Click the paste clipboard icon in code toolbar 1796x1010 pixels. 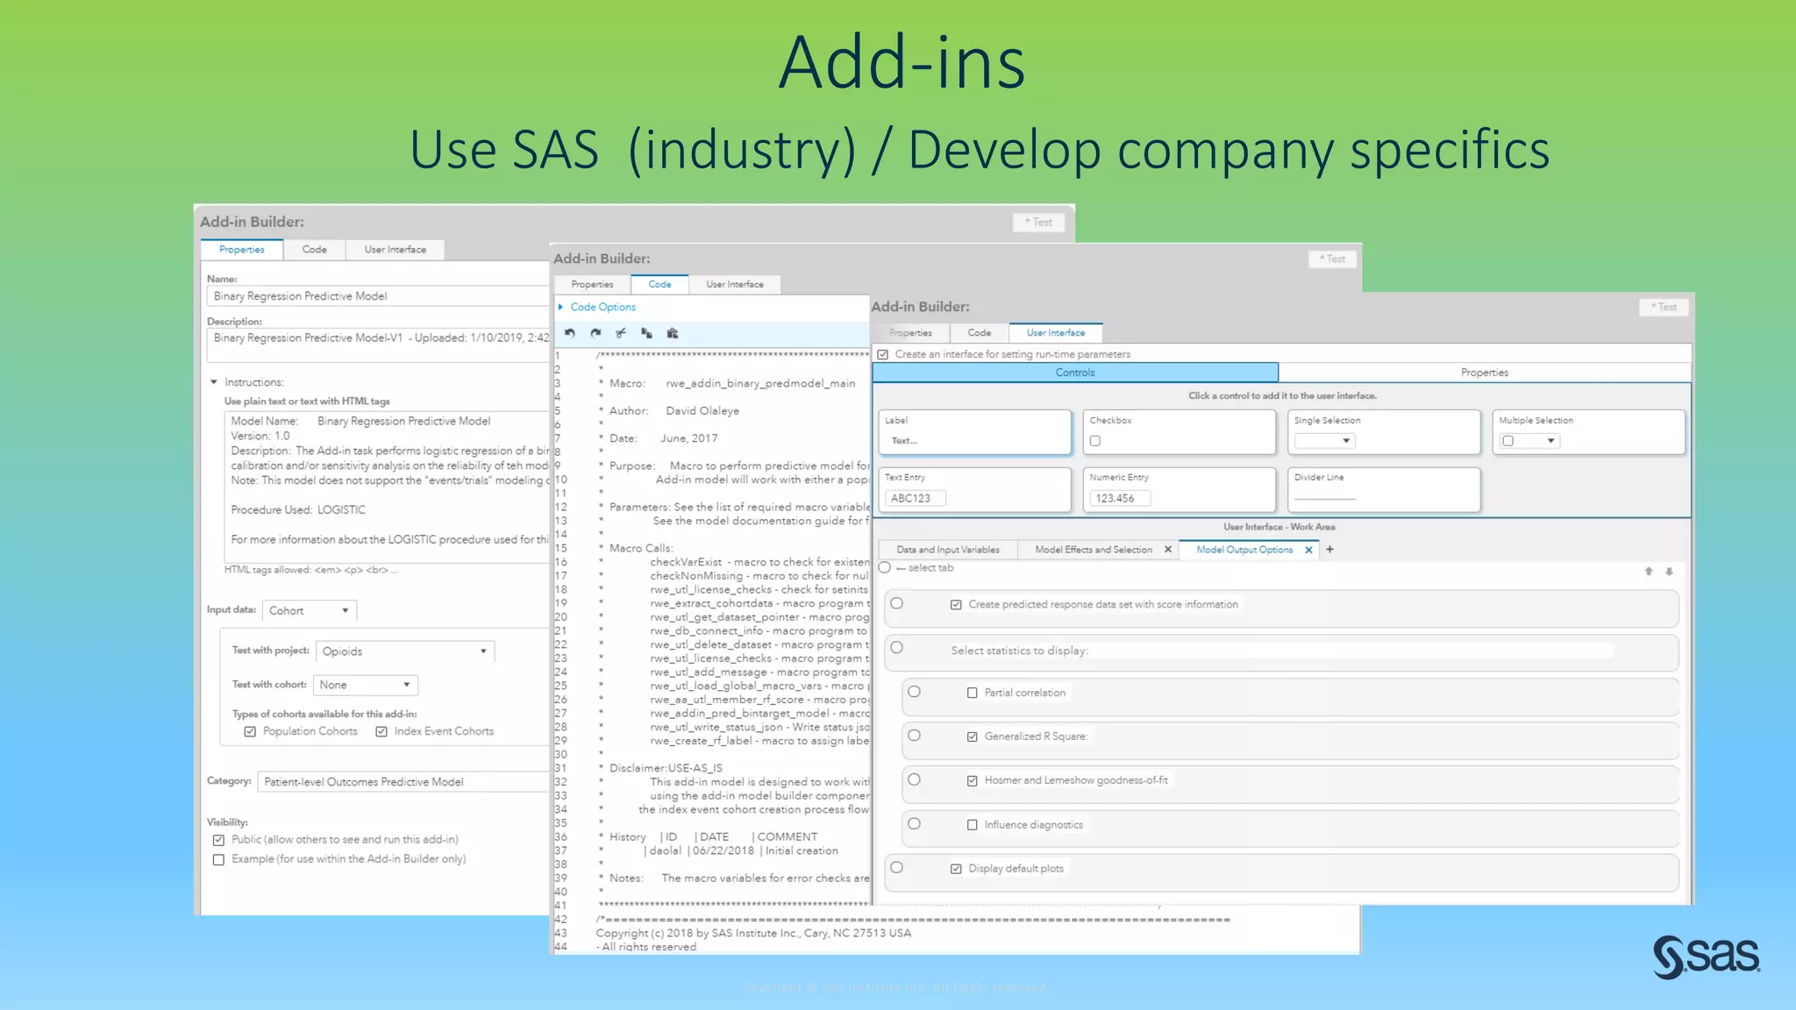[x=673, y=333]
